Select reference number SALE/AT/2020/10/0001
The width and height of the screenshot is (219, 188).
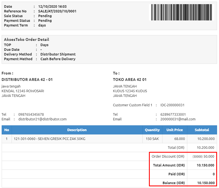(57, 11)
